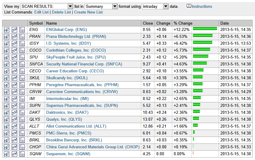Sort table by Change column header

coord(163,23)
